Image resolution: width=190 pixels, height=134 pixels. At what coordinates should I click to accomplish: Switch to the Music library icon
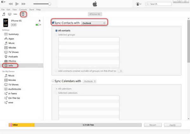click(4, 14)
